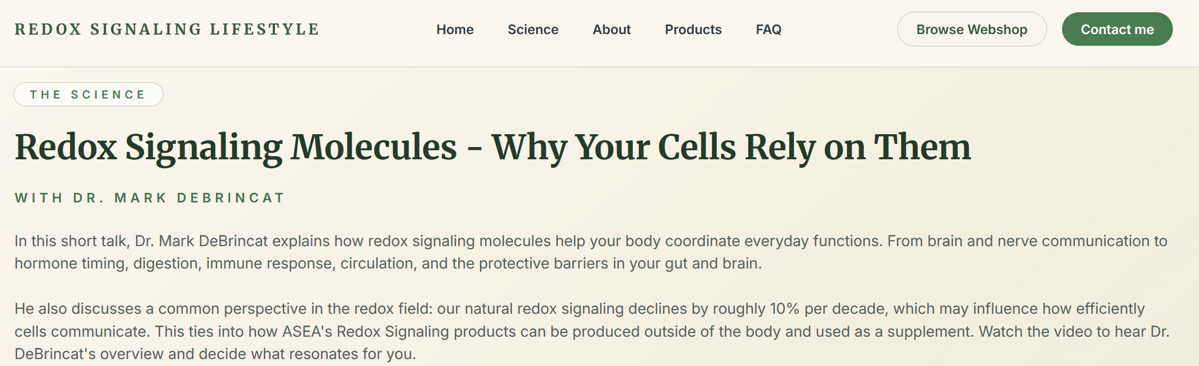Open the Products menu link
1199x366 pixels.
pos(693,30)
